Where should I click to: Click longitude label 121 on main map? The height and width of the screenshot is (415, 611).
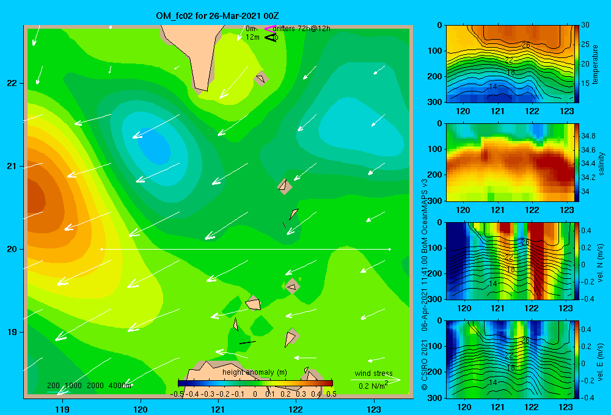218,409
